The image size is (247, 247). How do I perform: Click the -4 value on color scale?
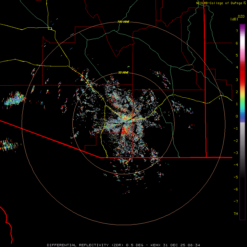point(236,165)
